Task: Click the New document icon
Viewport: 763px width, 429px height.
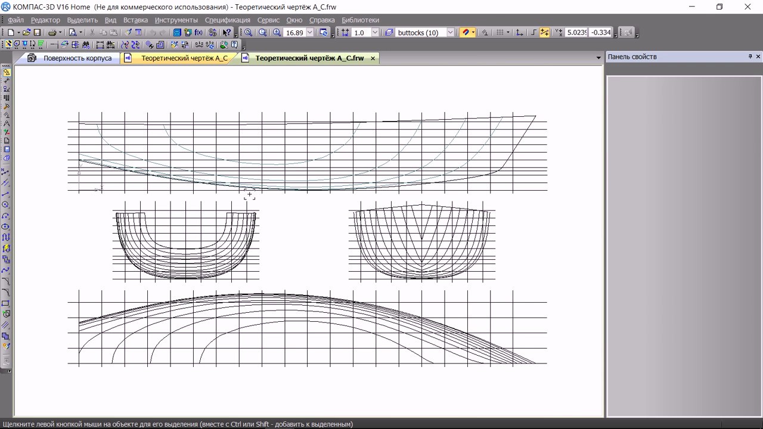Action: tap(11, 32)
